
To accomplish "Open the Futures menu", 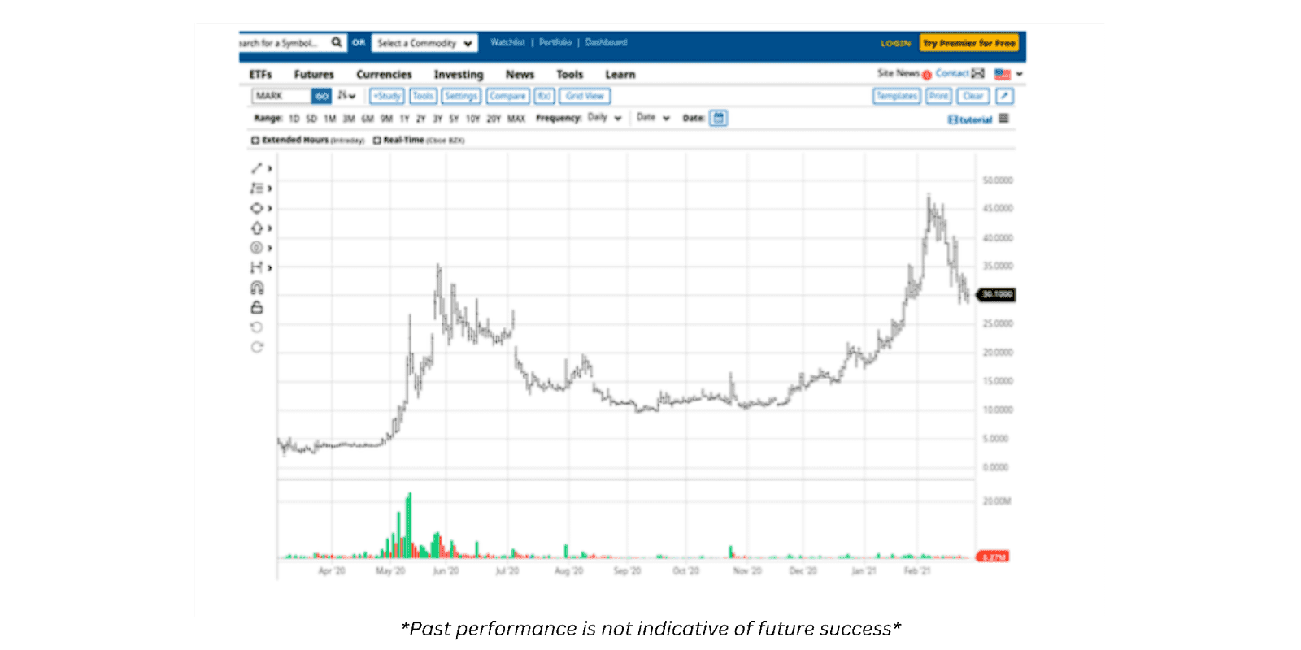I will click(314, 75).
